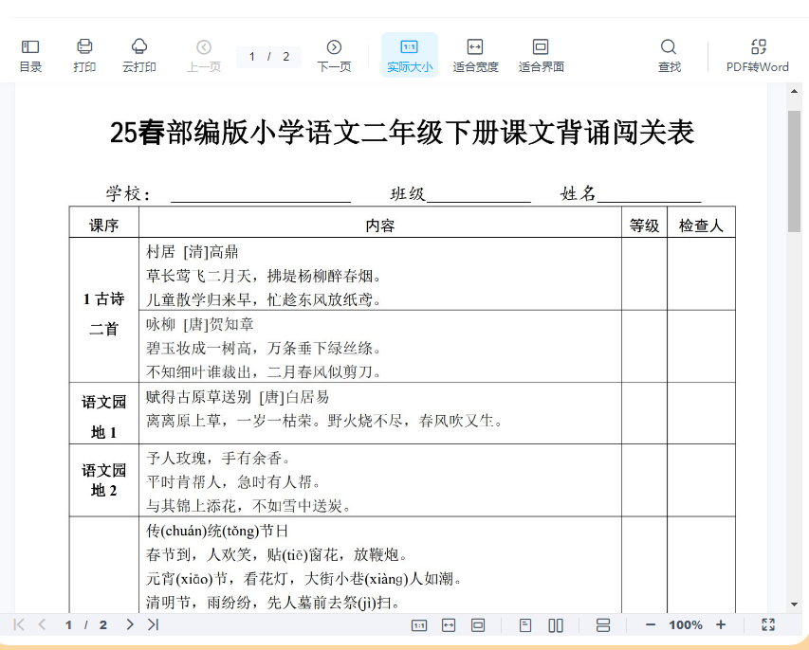Jump to last page in status bar
809x650 pixels.
pos(153,624)
